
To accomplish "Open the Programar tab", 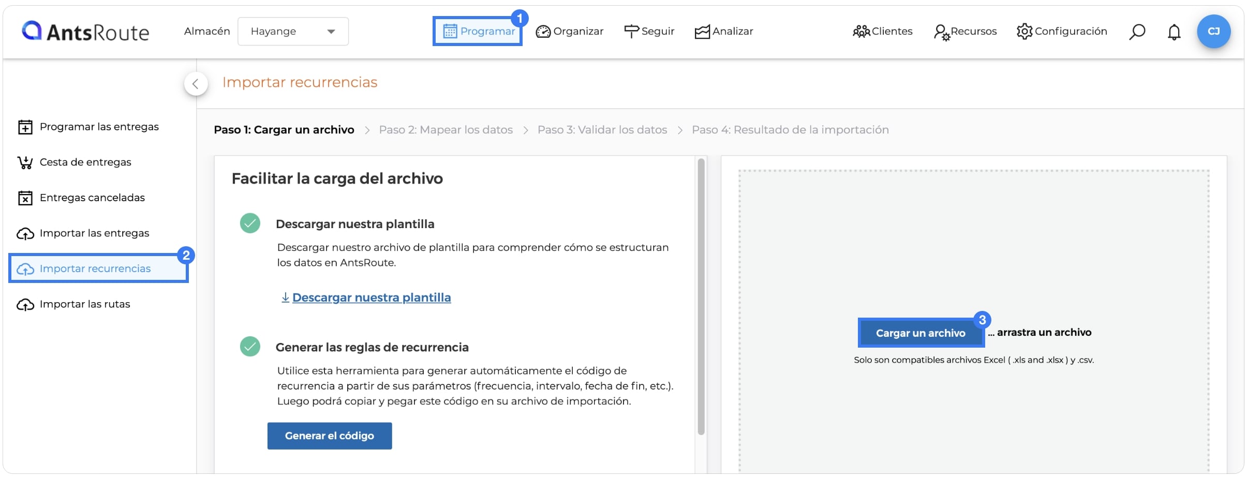I will tap(478, 32).
